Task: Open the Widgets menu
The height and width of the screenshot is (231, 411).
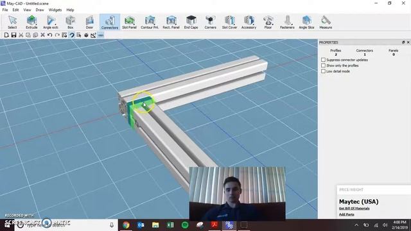Action: [x=55, y=10]
